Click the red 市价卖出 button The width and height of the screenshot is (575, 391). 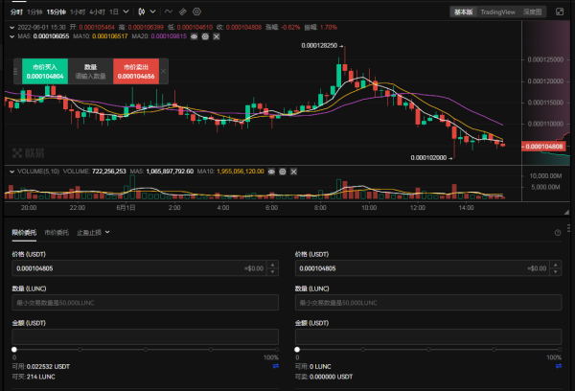coord(137,71)
